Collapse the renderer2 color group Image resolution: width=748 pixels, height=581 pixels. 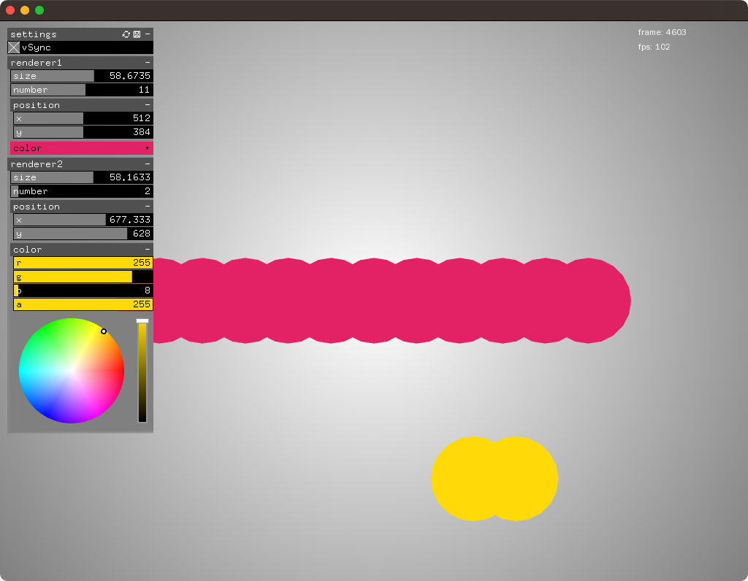[147, 250]
